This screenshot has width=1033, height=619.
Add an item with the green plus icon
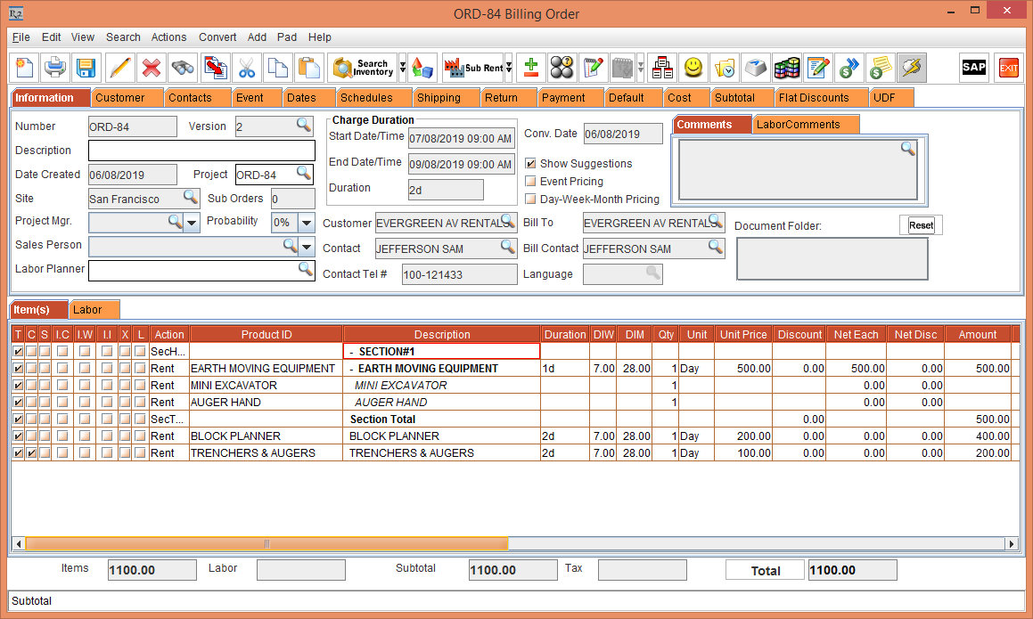coord(529,67)
